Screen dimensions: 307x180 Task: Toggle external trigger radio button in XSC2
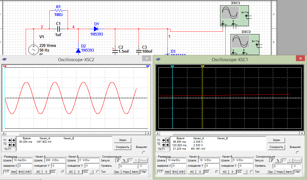(x=144, y=152)
